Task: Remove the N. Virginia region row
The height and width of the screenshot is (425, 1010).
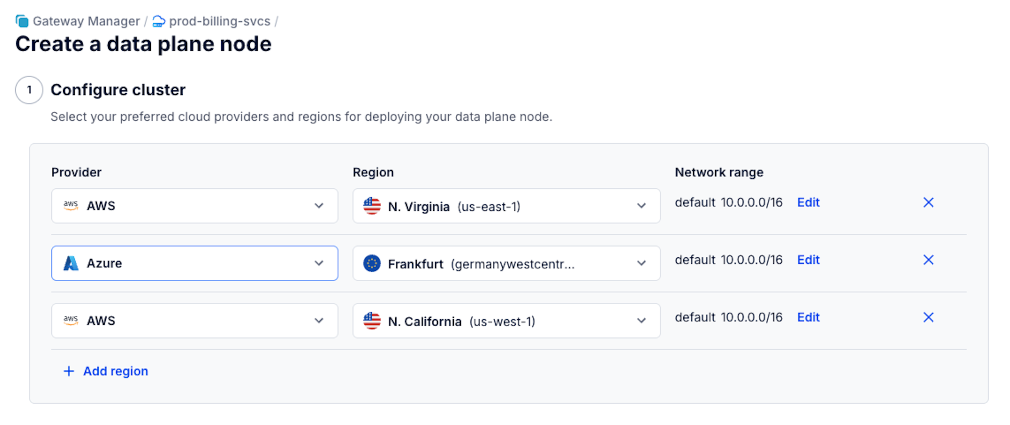Action: [x=928, y=202]
